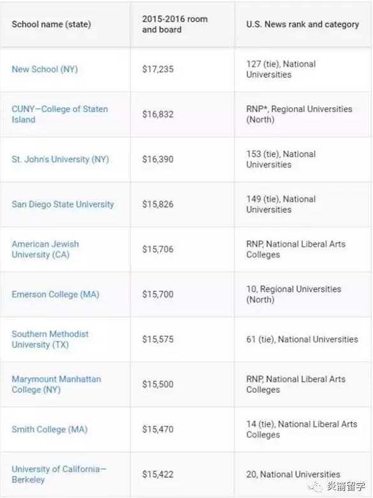Click the School name (state) column header

51,24
